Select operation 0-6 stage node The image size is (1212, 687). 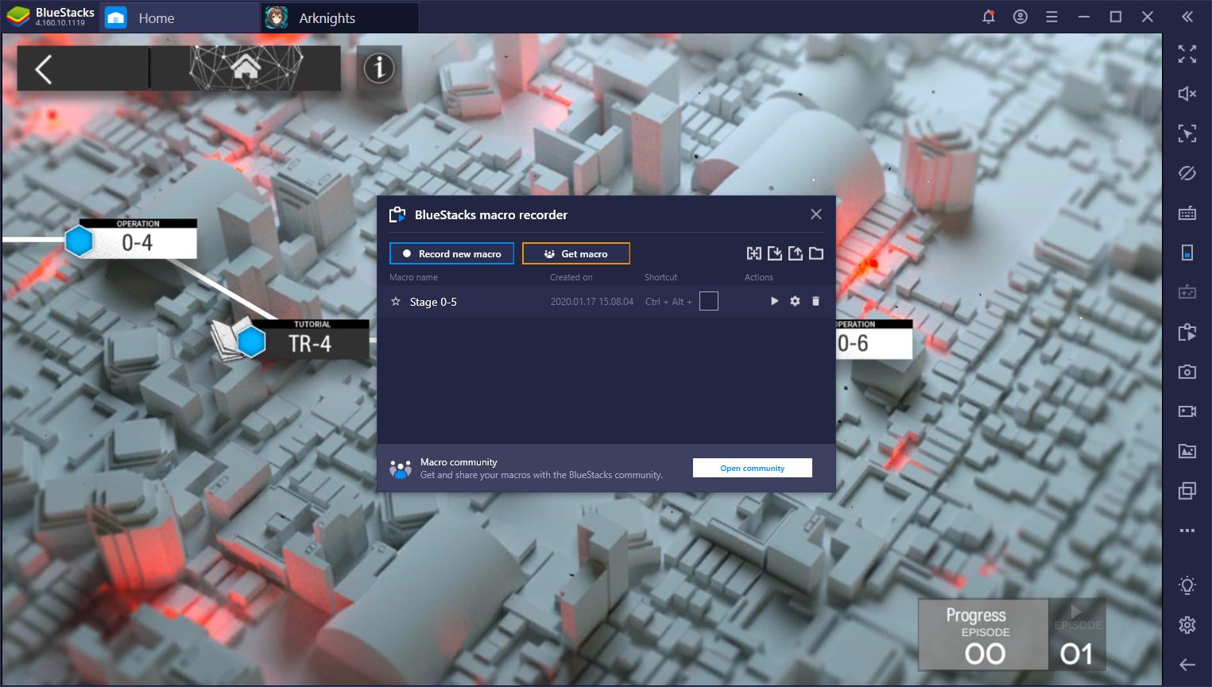click(x=873, y=339)
